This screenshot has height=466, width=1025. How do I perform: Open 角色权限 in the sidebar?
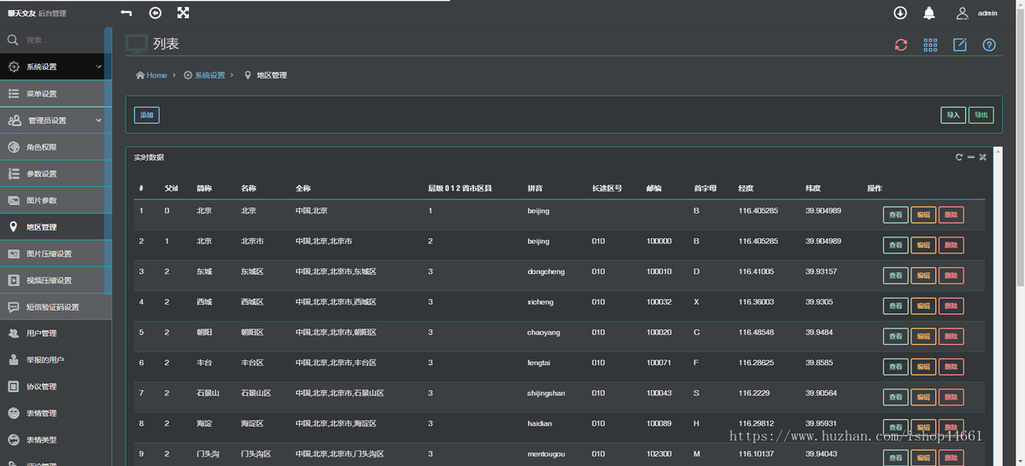pyautogui.click(x=41, y=147)
